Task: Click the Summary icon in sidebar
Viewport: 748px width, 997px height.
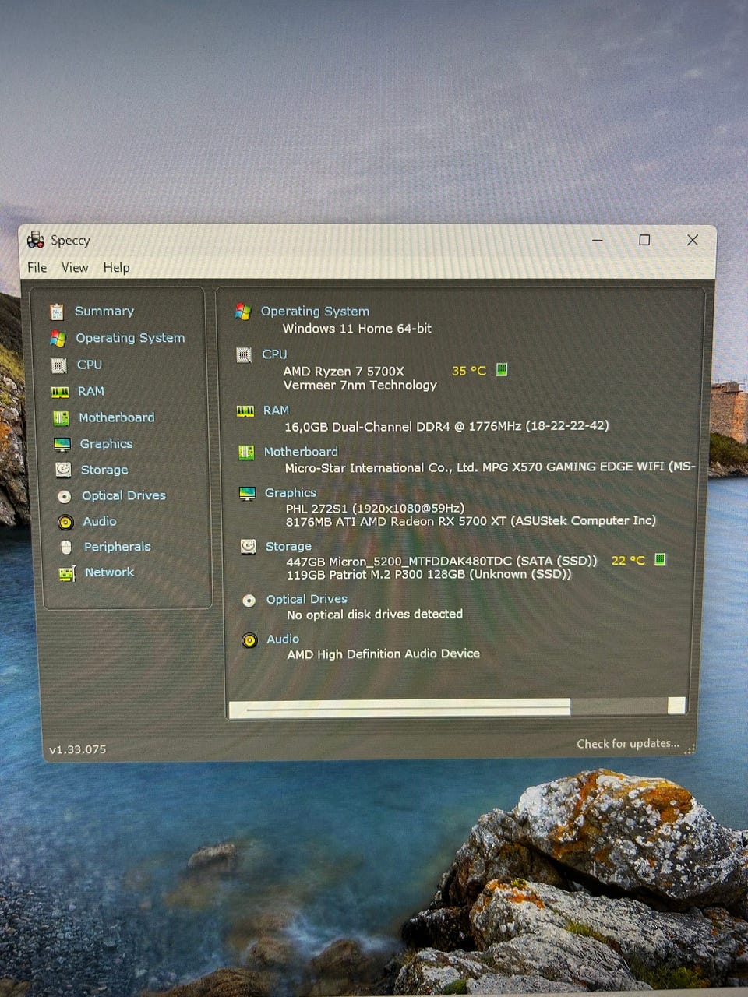Action: pyautogui.click(x=57, y=312)
